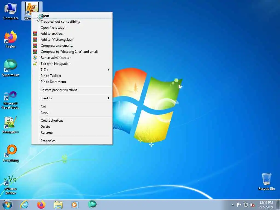Launch Firefox from the taskbar
This screenshot has height=210, width=280.
[41, 205]
